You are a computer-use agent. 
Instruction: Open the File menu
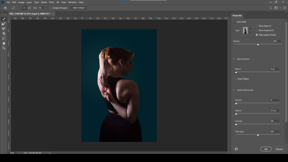(8, 2)
